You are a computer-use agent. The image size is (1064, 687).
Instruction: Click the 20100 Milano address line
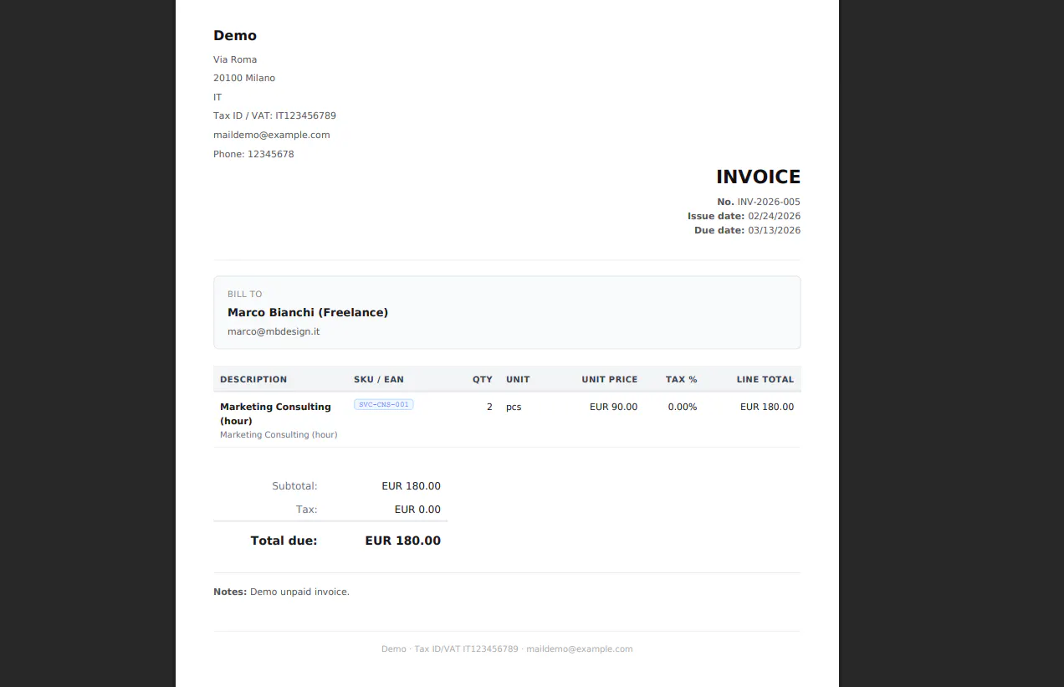click(244, 78)
